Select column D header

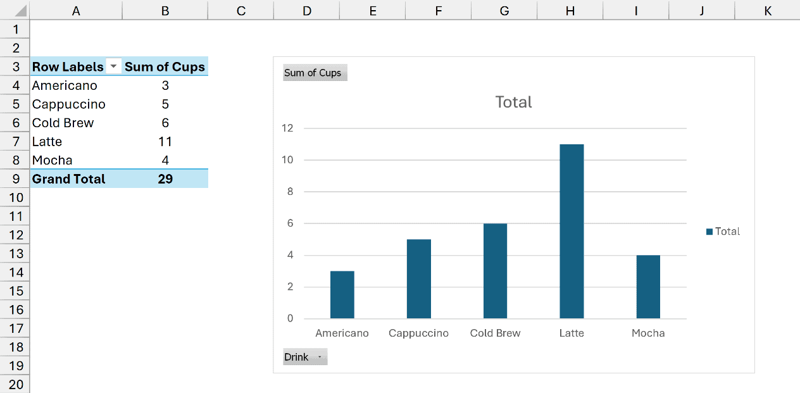[x=307, y=10]
